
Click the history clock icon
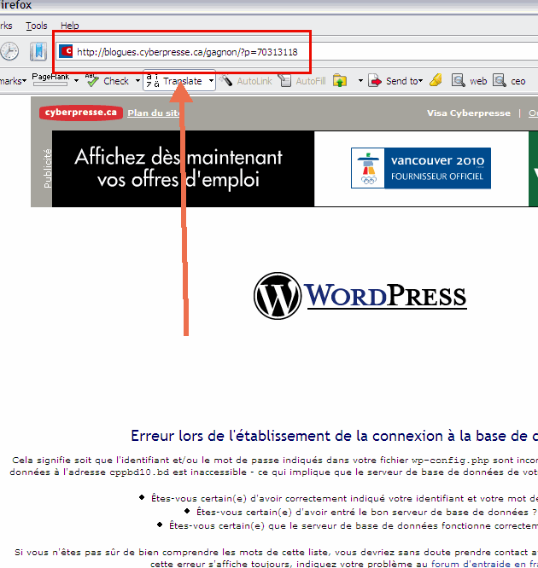point(9,51)
